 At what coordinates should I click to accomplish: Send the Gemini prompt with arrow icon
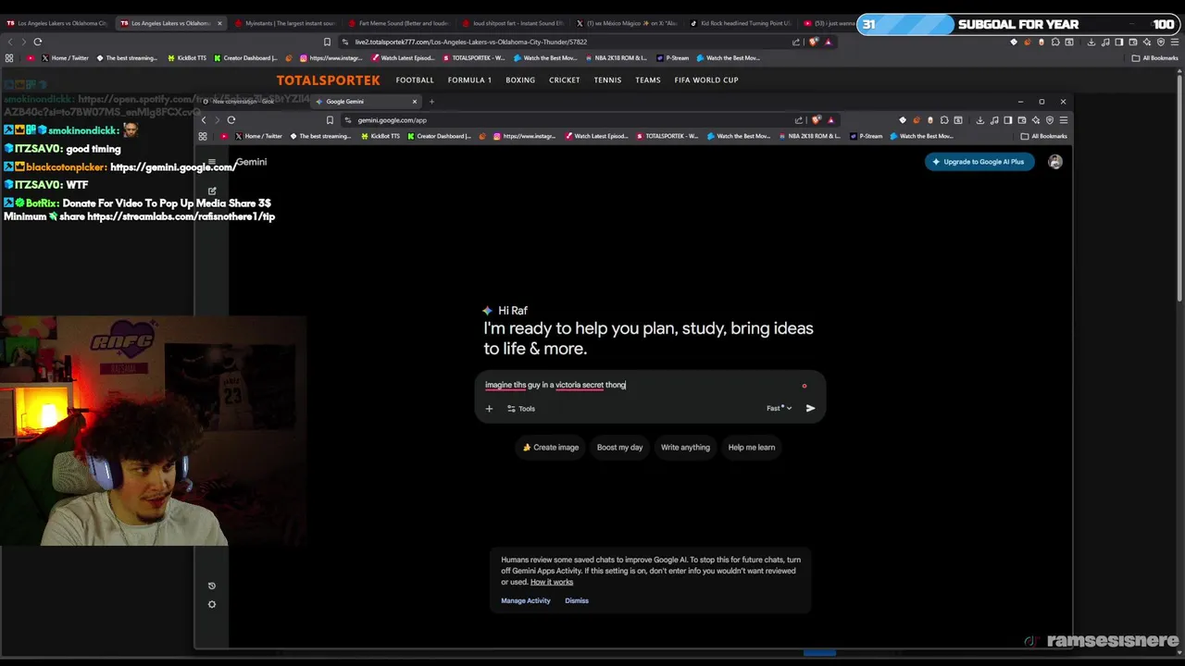point(810,408)
